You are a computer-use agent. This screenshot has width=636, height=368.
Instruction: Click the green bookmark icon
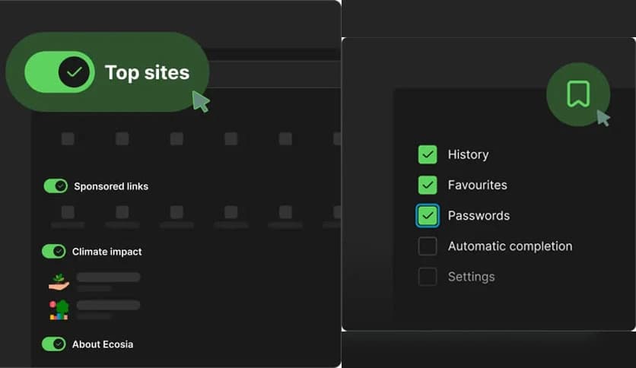point(578,94)
